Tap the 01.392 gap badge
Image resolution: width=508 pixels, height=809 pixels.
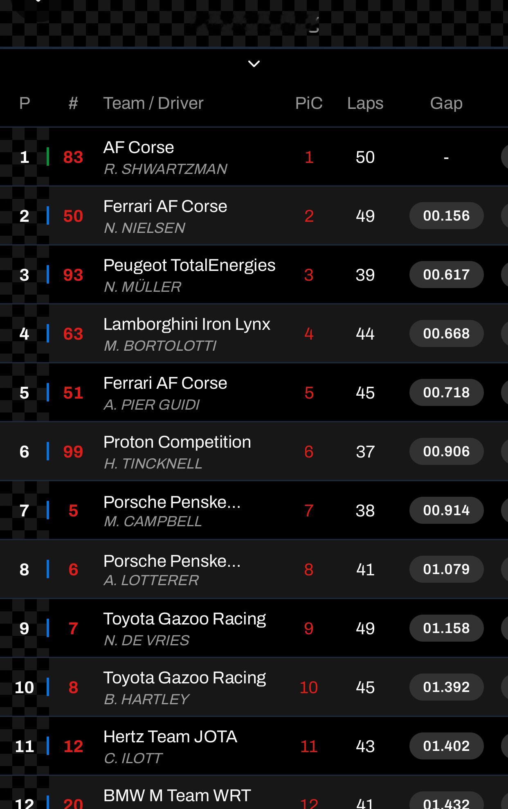click(x=446, y=687)
